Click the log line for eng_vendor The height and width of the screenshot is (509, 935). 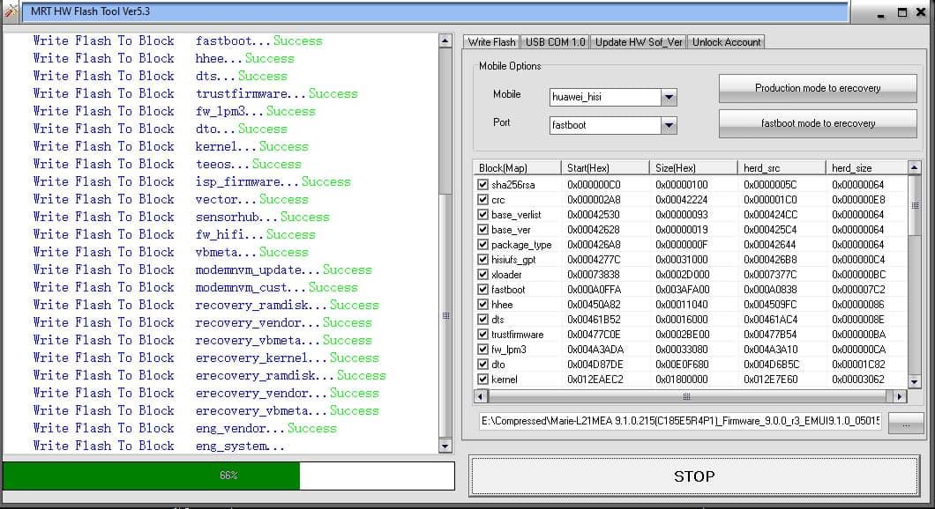click(x=185, y=428)
